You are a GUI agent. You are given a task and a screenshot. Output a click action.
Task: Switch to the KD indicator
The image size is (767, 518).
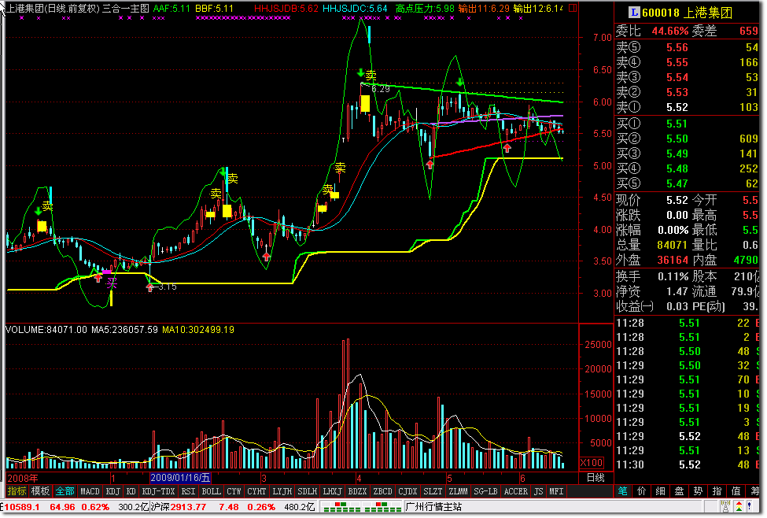(131, 491)
